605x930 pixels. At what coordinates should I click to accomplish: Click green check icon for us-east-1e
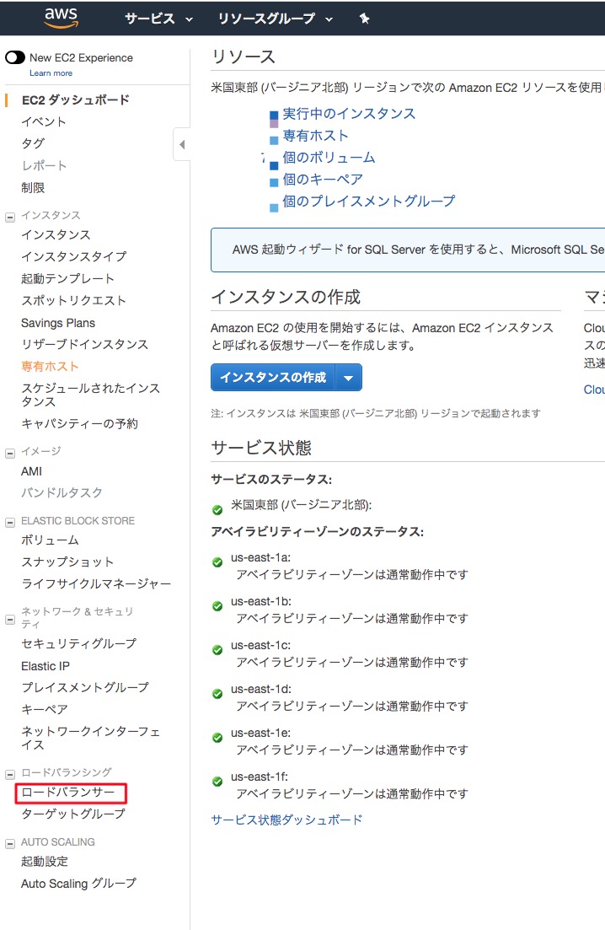point(217,738)
